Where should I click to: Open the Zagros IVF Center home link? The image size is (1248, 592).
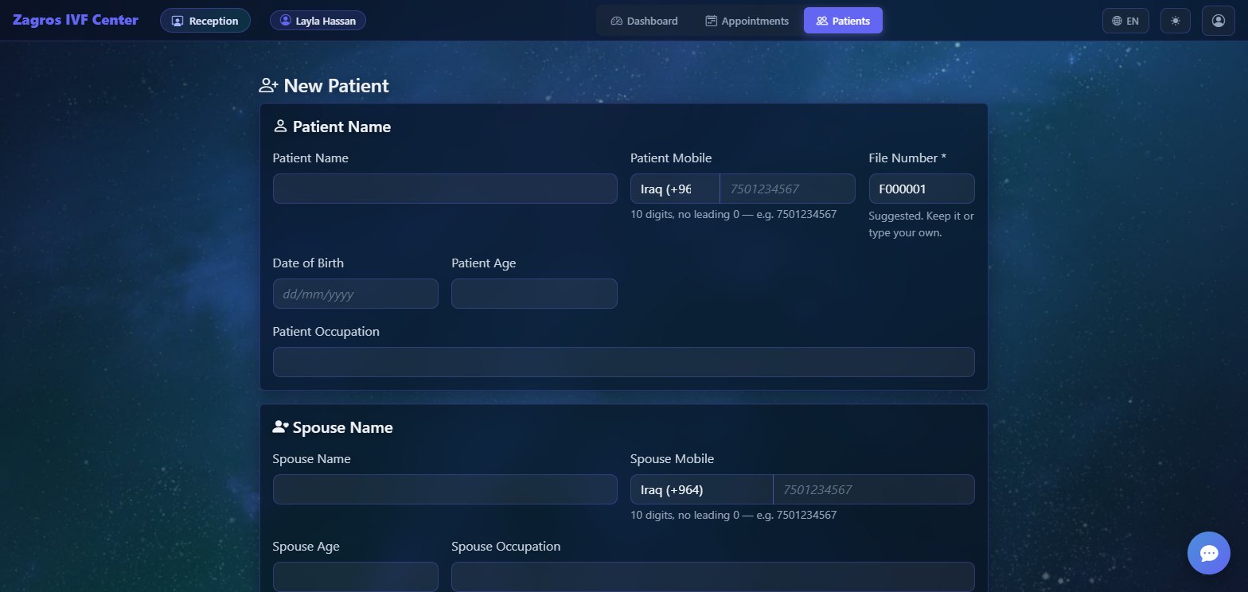click(76, 20)
